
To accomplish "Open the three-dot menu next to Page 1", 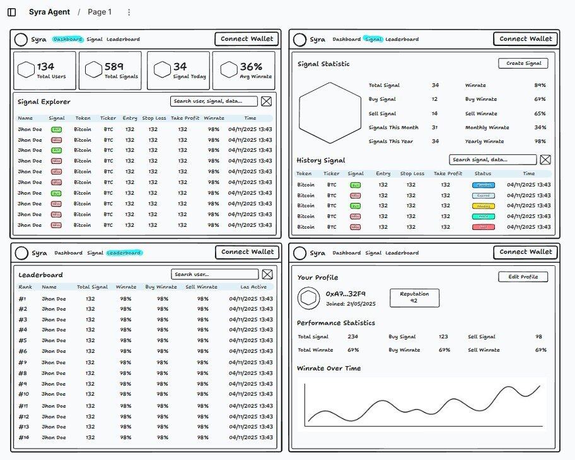I will (129, 12).
